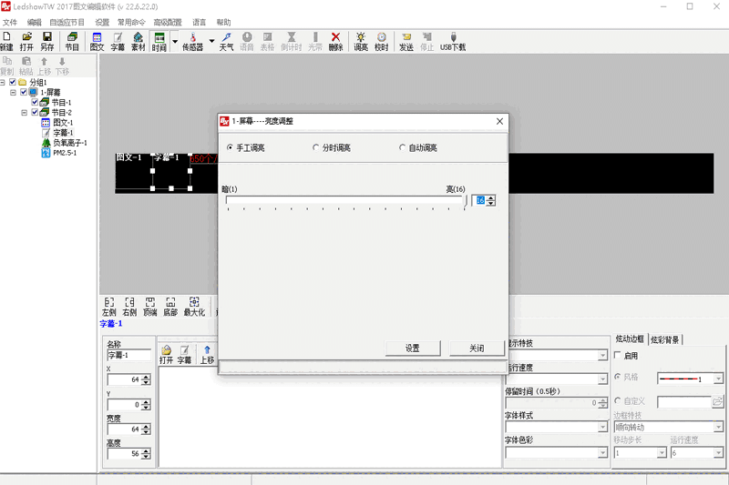
Task: Open the 字体样式 dropdown
Action: tap(602, 428)
